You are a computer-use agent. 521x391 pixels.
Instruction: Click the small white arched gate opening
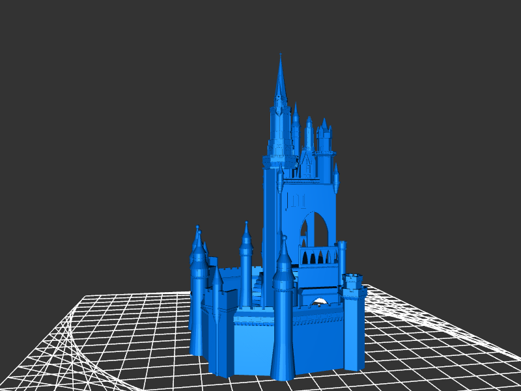click(x=319, y=301)
